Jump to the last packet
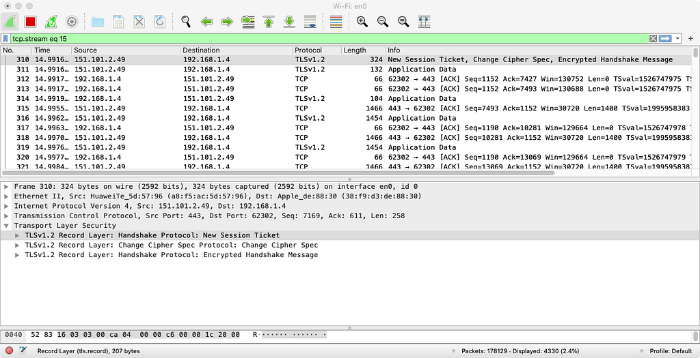The image size is (700, 358). [x=289, y=21]
